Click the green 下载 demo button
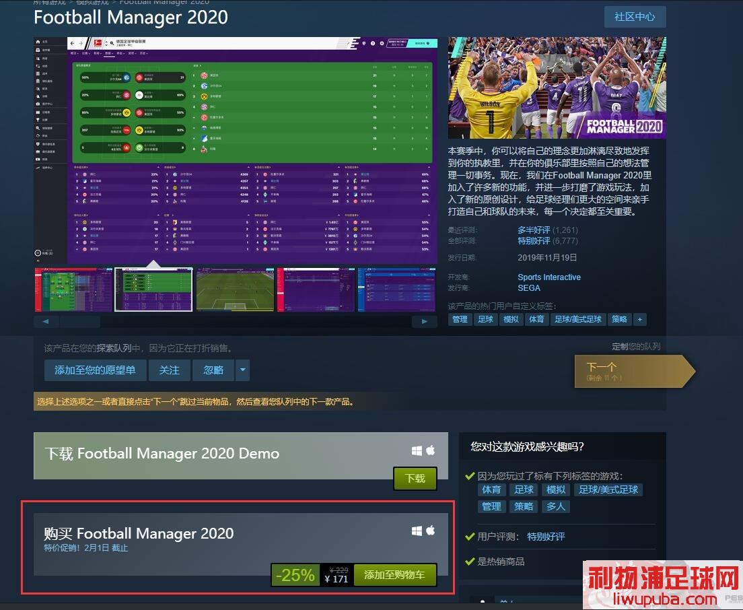The height and width of the screenshot is (610, 743). point(415,478)
